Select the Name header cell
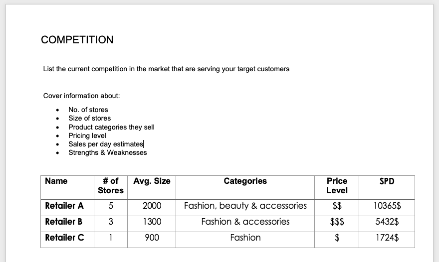Viewport: 439px width, 262px height. tap(67, 187)
